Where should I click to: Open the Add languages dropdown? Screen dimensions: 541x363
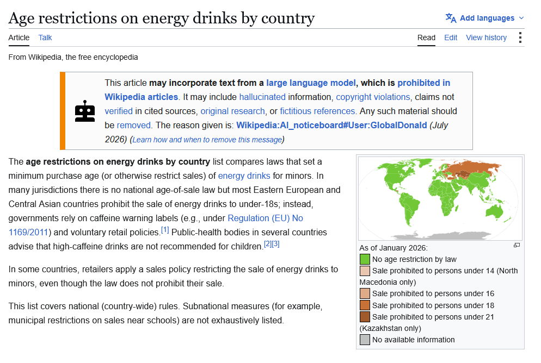tap(484, 18)
